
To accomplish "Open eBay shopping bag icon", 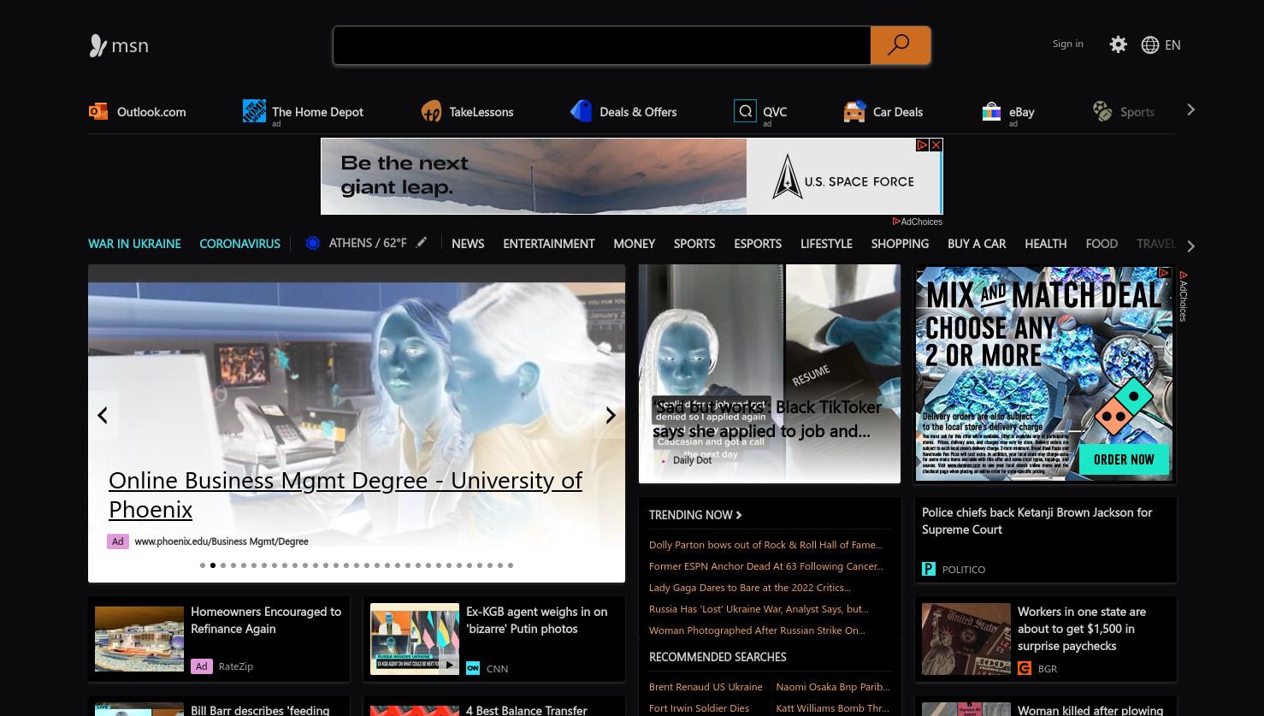I will point(991,111).
